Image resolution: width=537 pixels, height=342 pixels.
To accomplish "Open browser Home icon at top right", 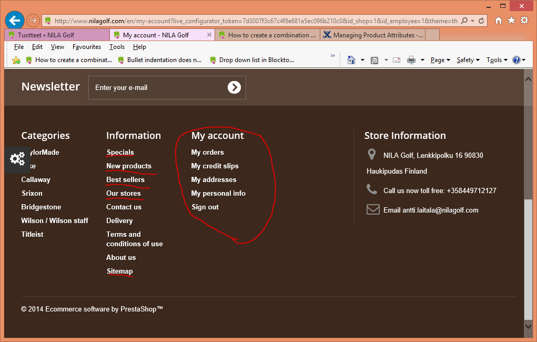I will pos(499,20).
